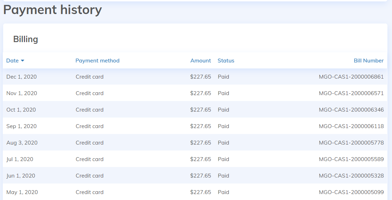The width and height of the screenshot is (392, 200).
Task: Click bill number MGO-CAS1-2000005328
Action: (x=351, y=176)
